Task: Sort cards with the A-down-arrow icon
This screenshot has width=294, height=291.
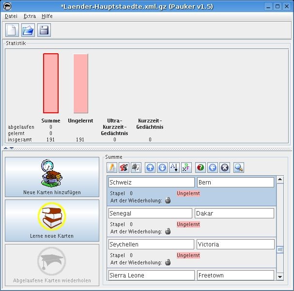Action: [174, 168]
